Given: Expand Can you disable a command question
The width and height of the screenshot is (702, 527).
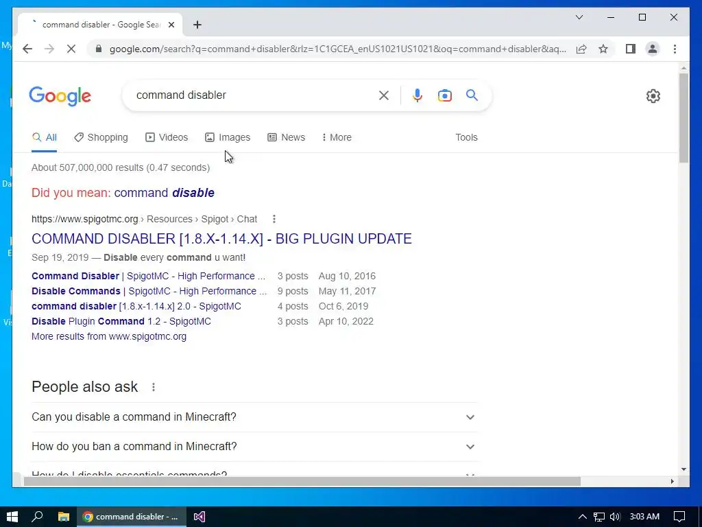Looking at the screenshot, I should click(x=254, y=417).
